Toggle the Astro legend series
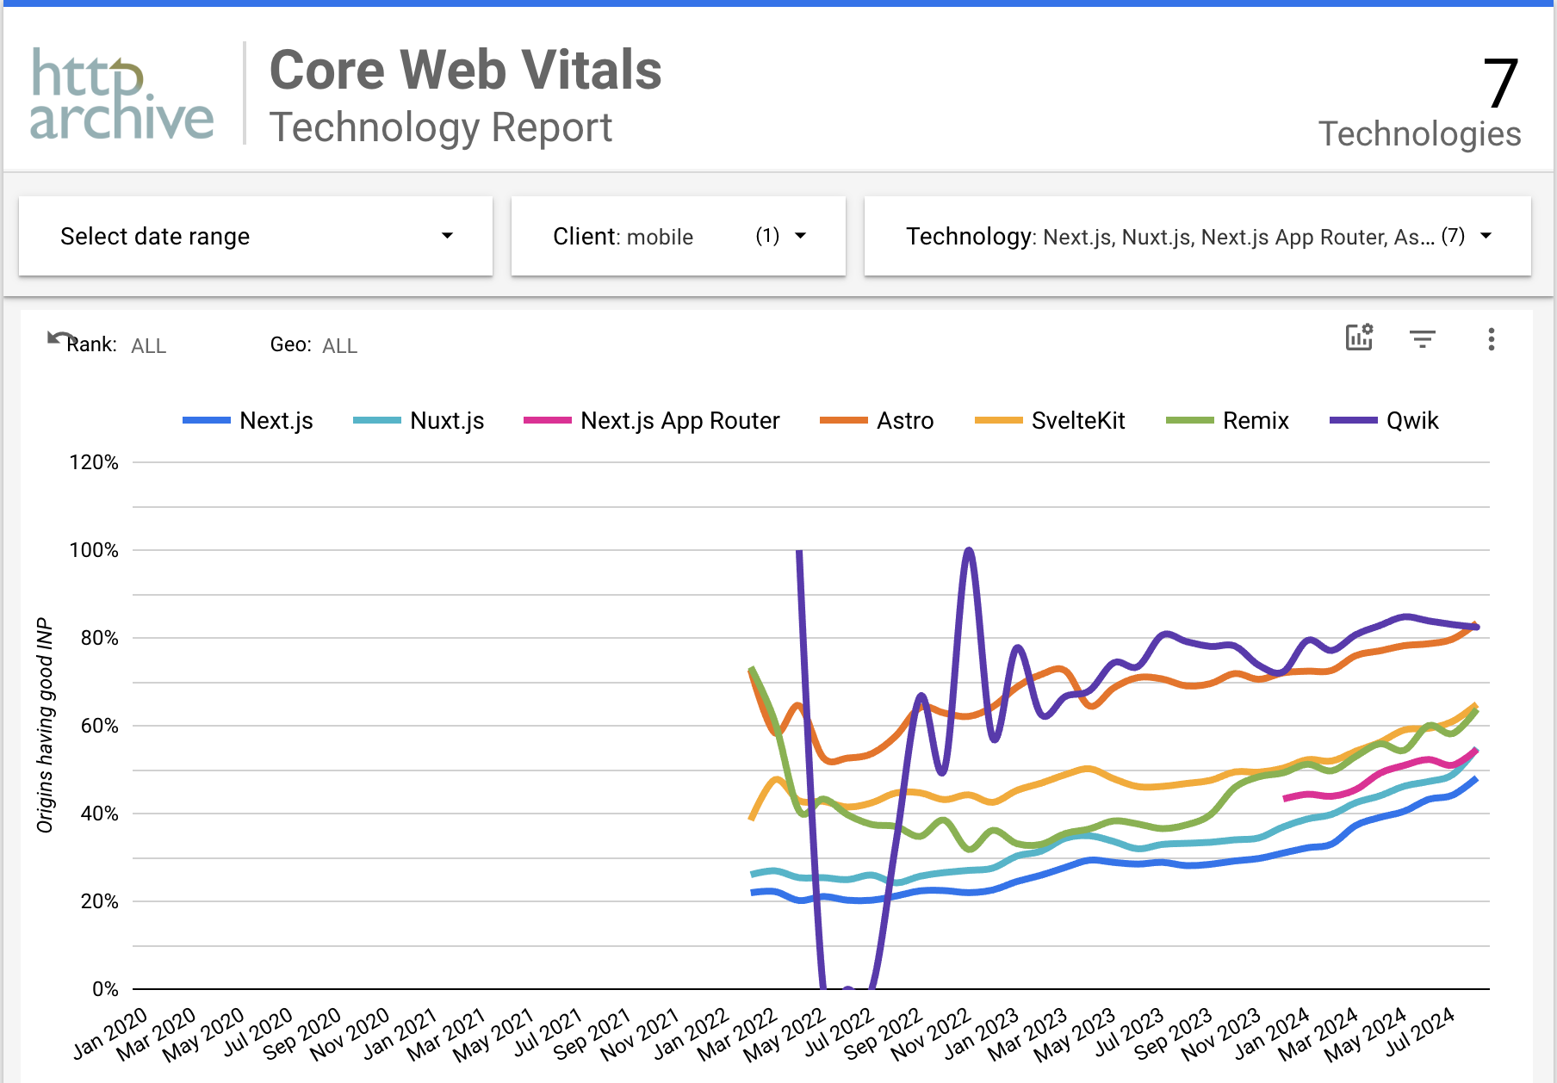 [x=877, y=420]
